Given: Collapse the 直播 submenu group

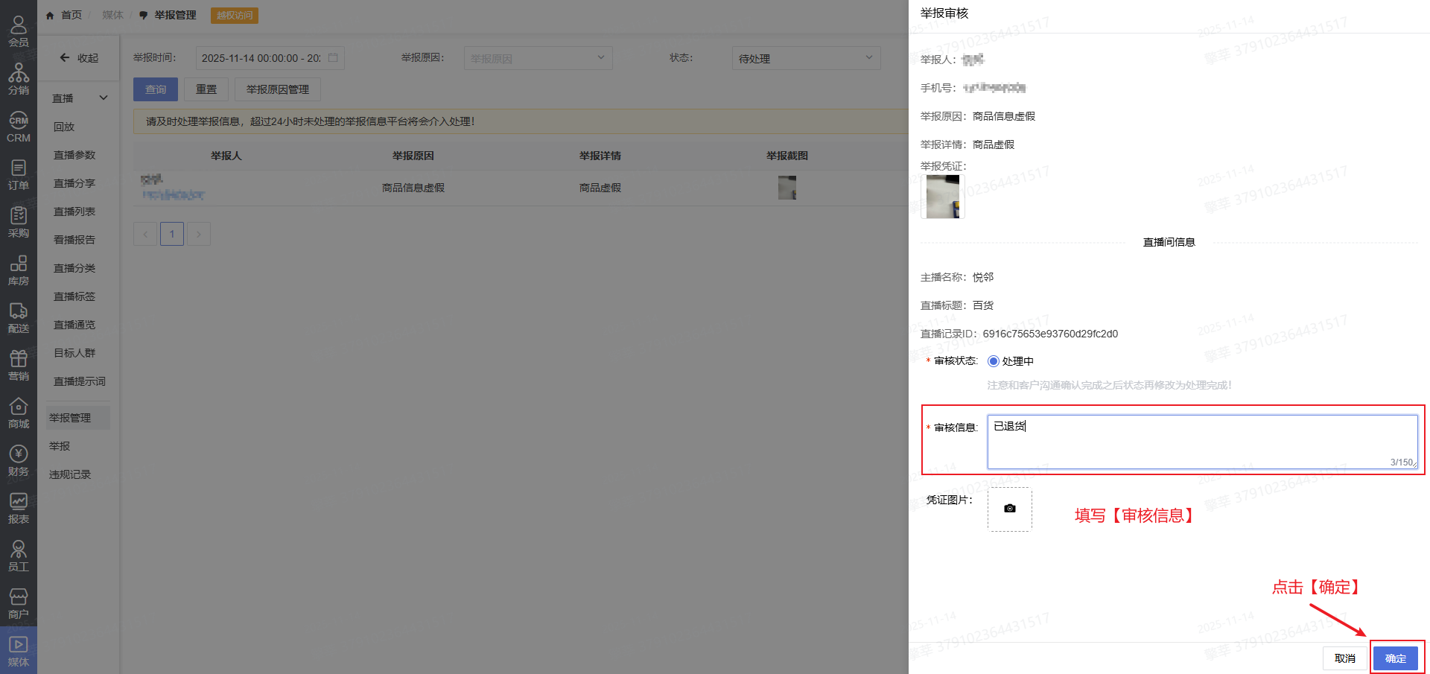Looking at the screenshot, I should [x=79, y=98].
